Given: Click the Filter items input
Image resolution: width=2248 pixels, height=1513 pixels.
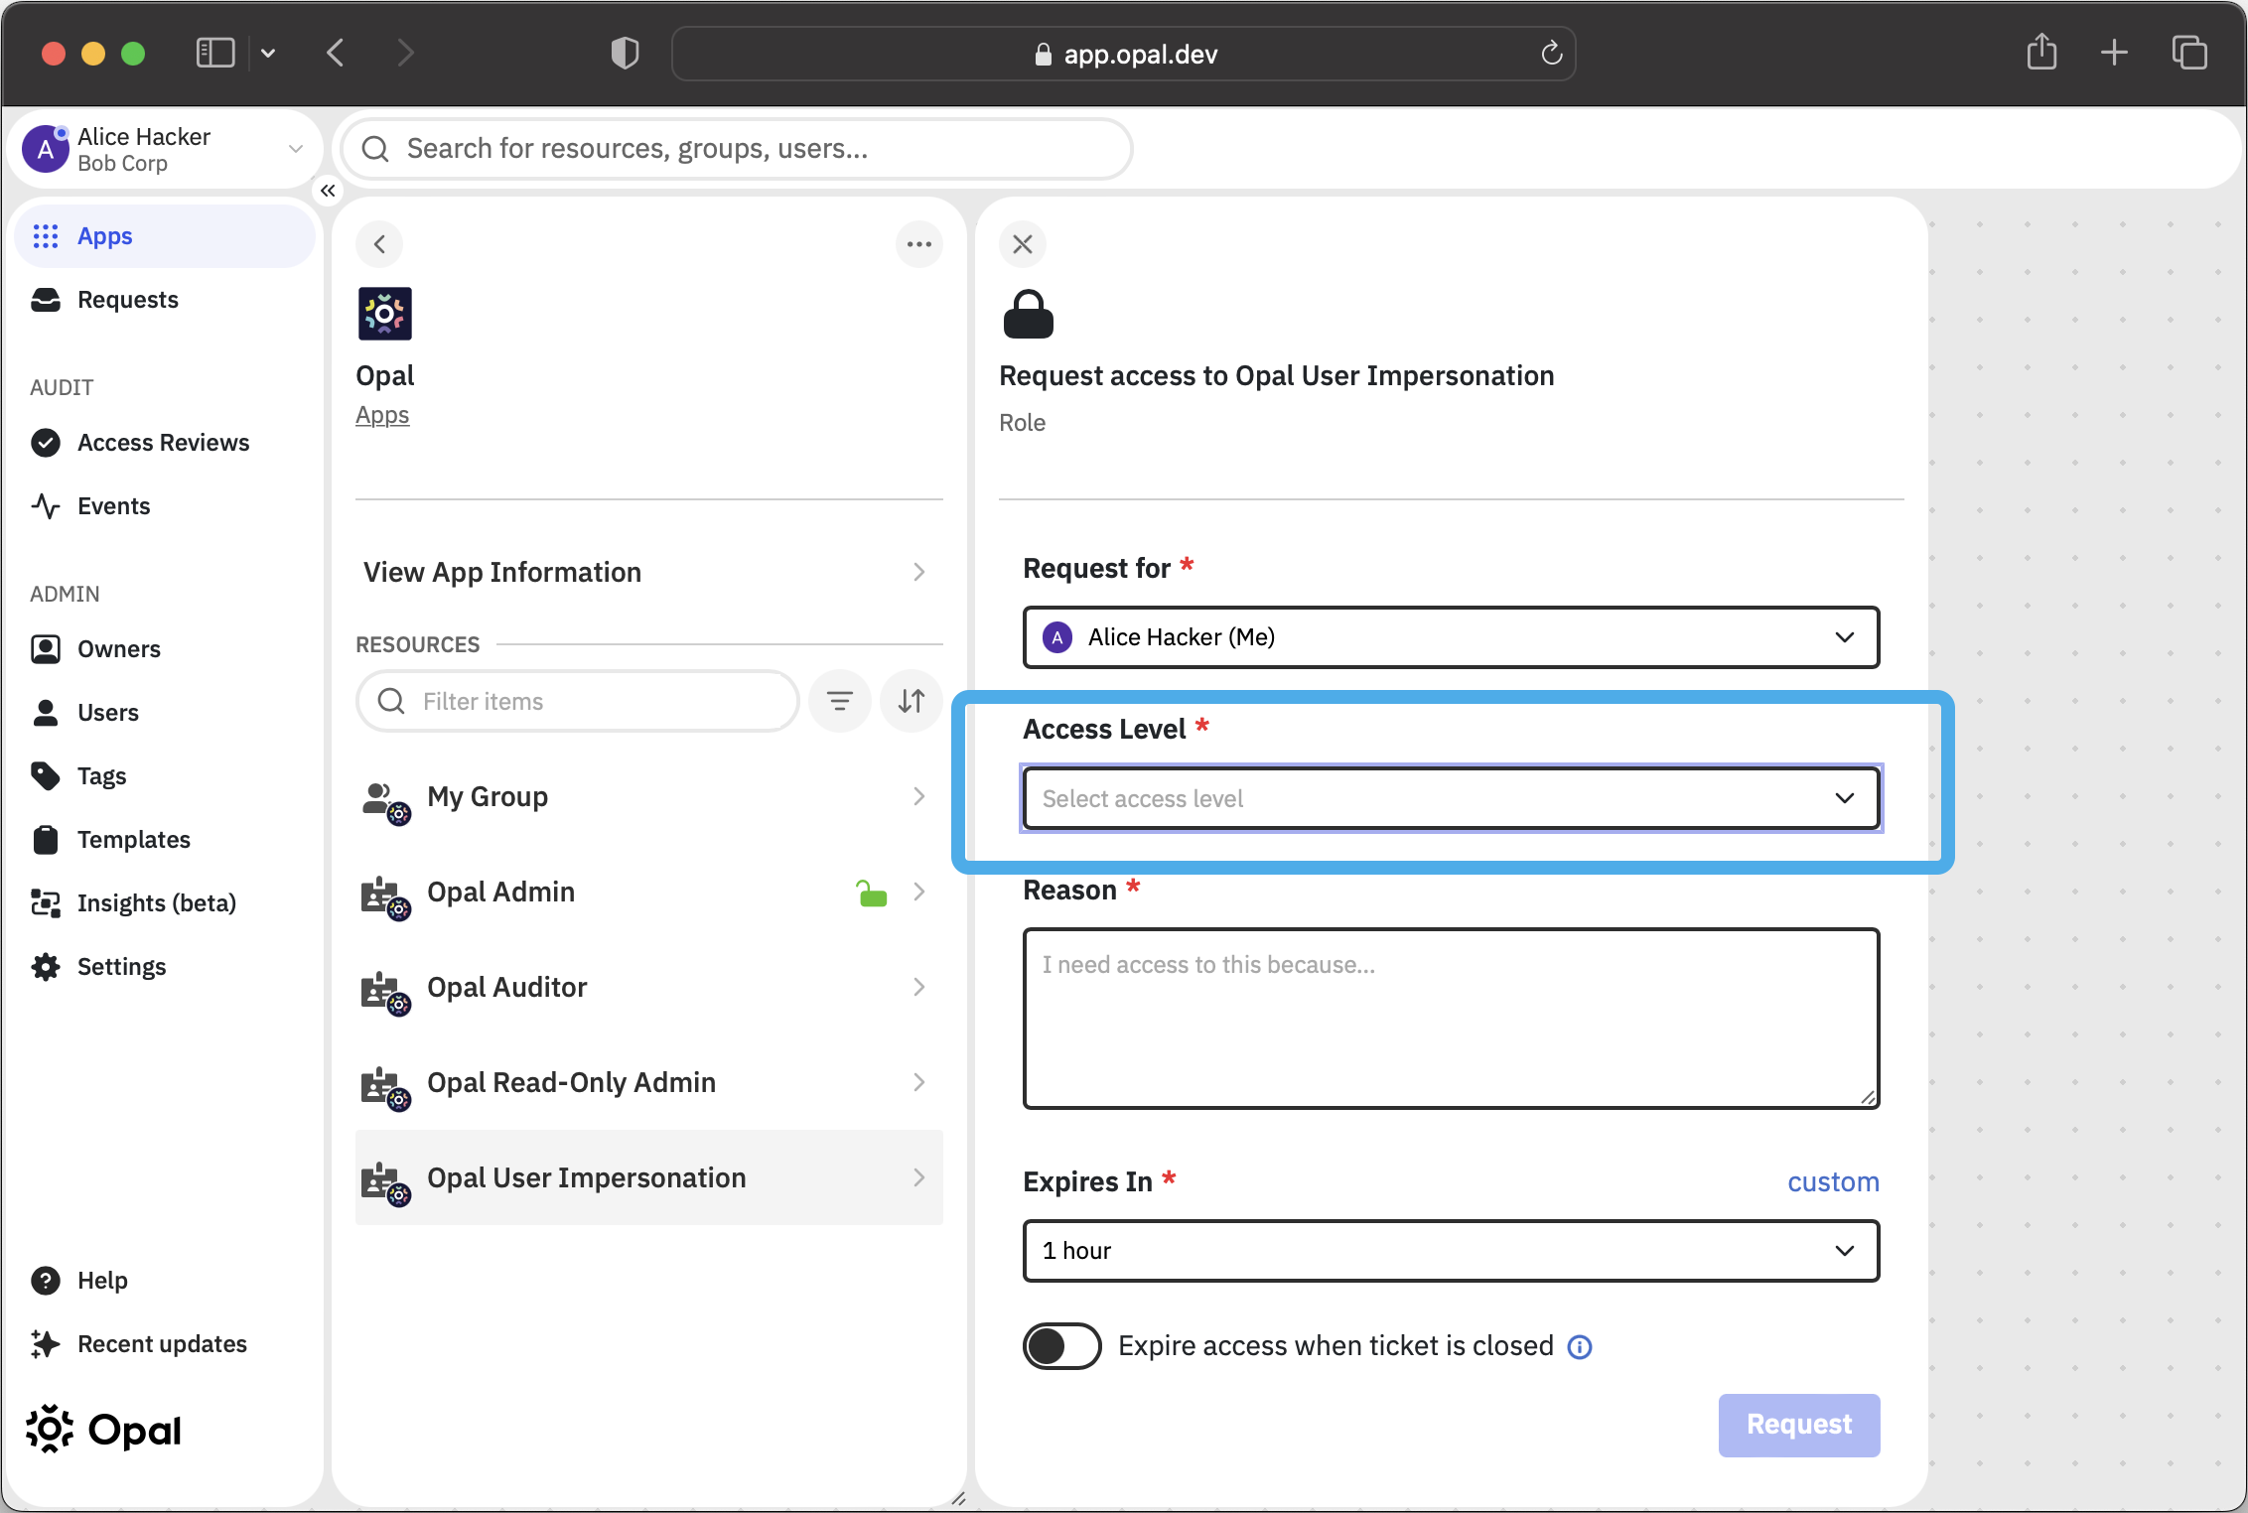Looking at the screenshot, I should [x=578, y=702].
